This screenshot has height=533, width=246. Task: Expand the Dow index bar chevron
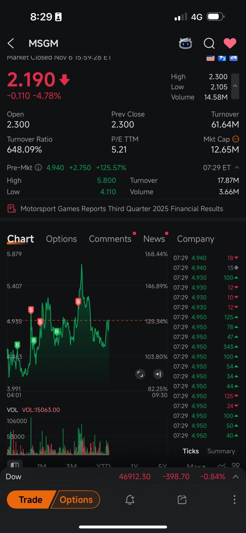[x=236, y=477]
